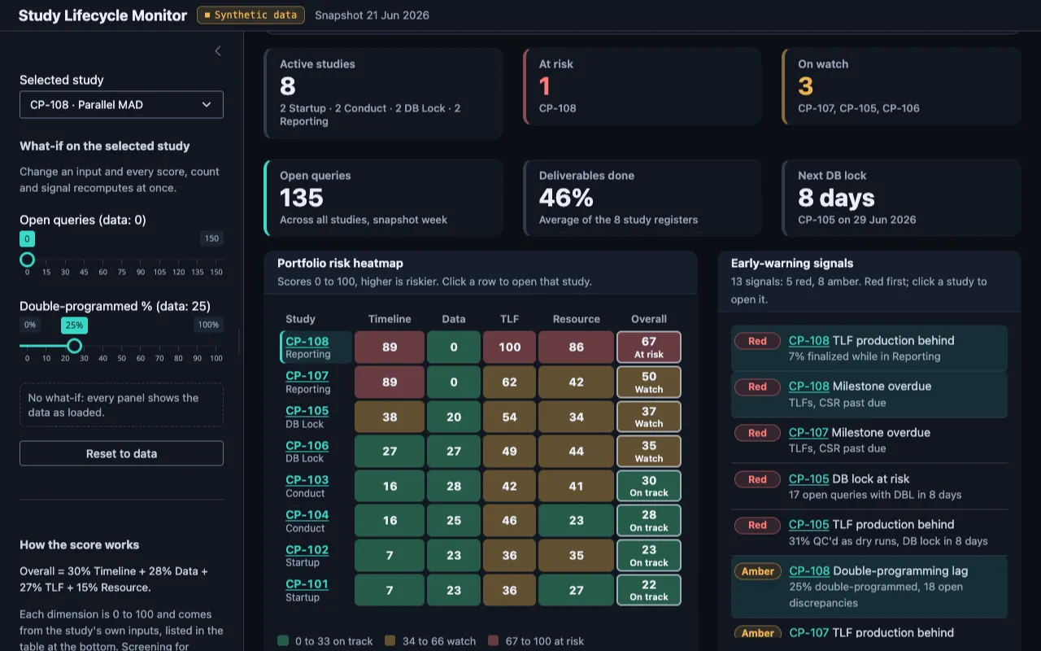
Task: Click CP-108 link in Milestone overdue signal
Action: click(x=809, y=387)
